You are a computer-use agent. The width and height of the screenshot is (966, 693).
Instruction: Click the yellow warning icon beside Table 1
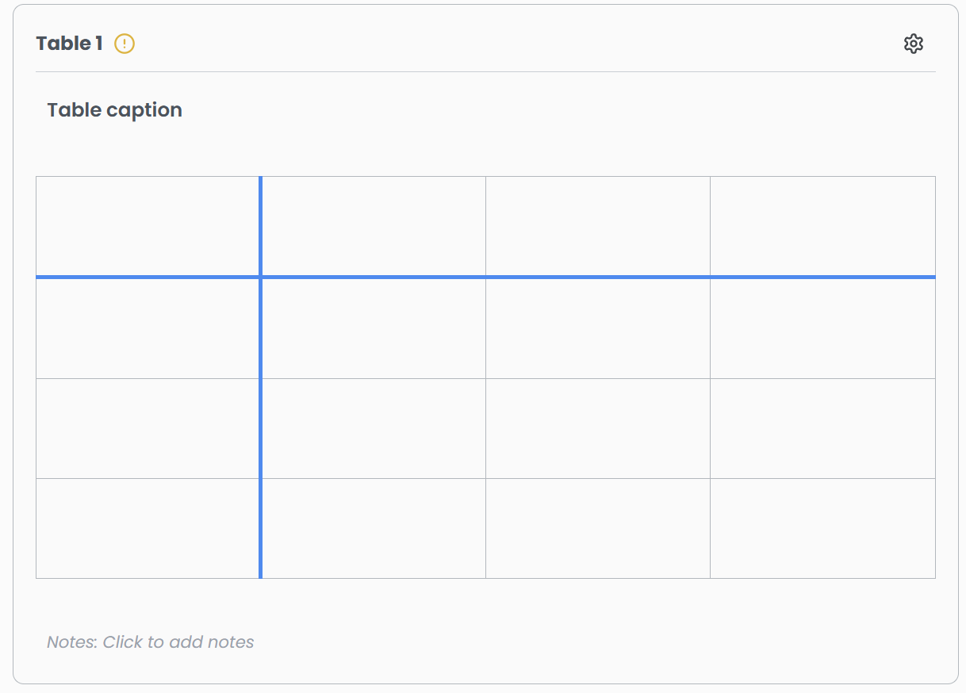(x=125, y=44)
